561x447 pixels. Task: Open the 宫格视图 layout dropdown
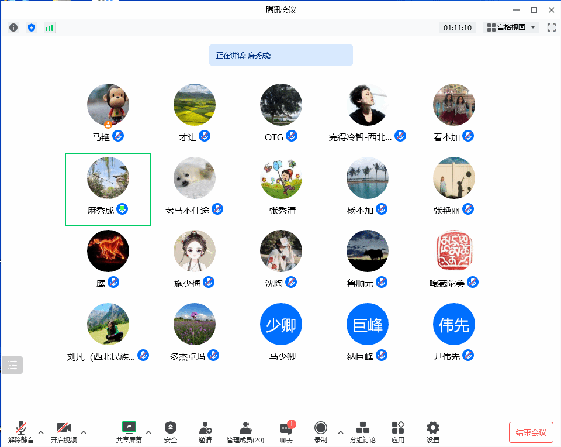coord(511,27)
